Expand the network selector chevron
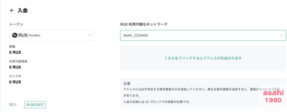This screenshot has width=287, height=112. pos(282,35)
